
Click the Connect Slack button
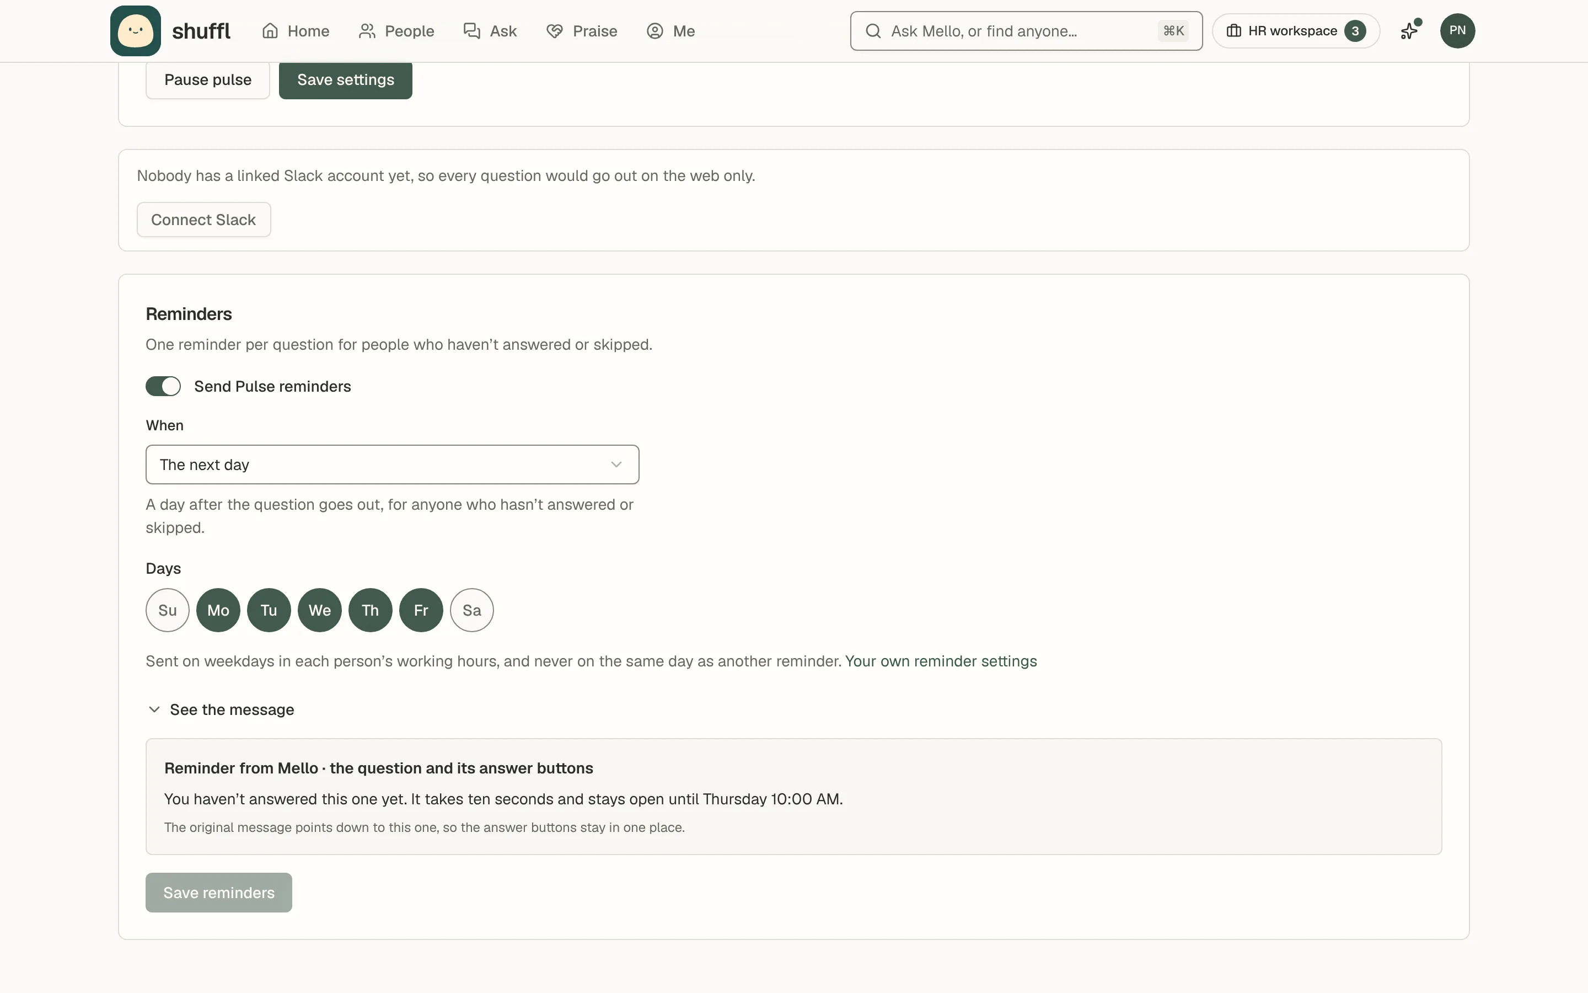pyautogui.click(x=203, y=220)
